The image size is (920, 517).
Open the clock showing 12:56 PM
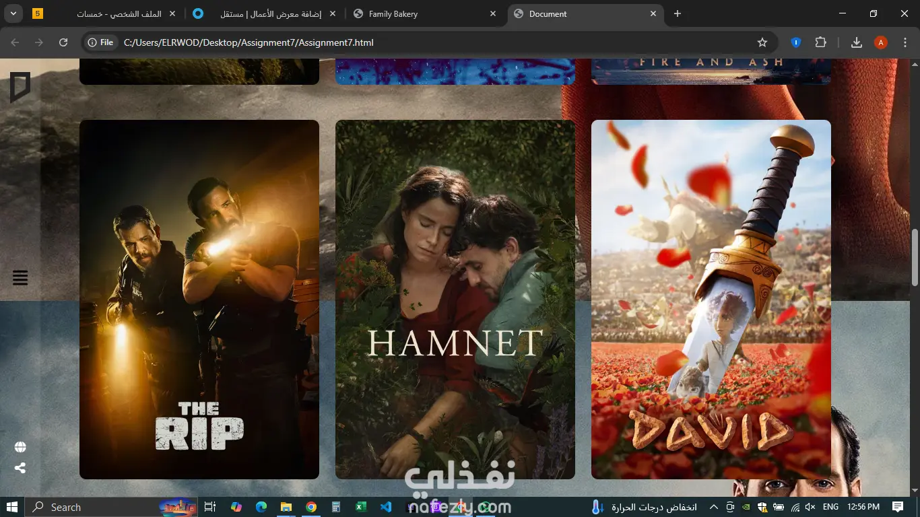click(x=863, y=507)
